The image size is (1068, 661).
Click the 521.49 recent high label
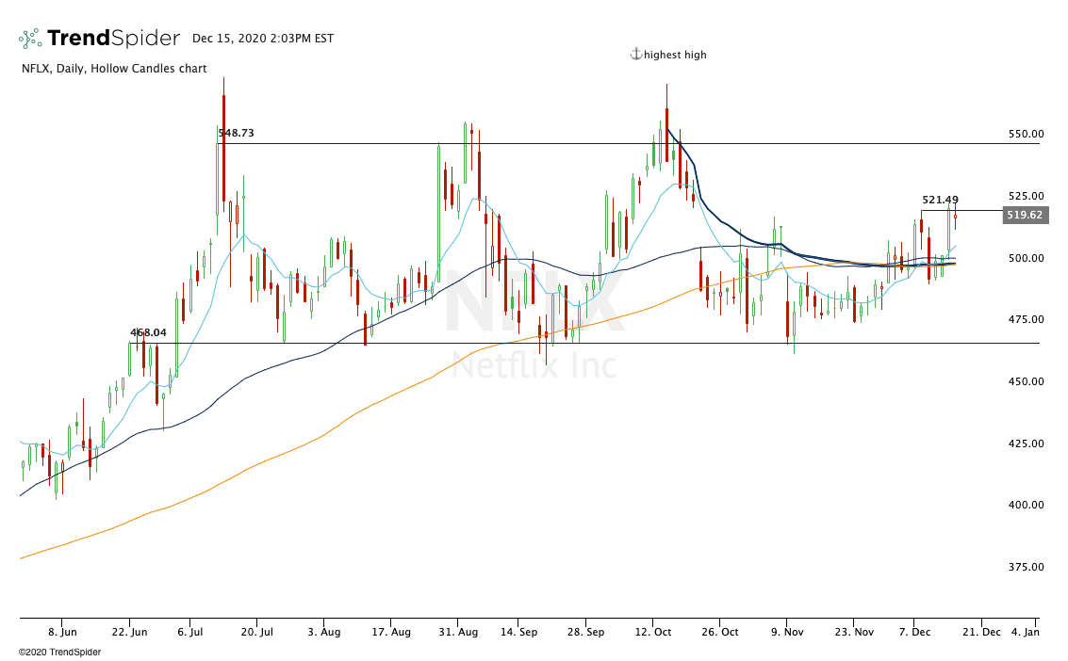pyautogui.click(x=942, y=200)
